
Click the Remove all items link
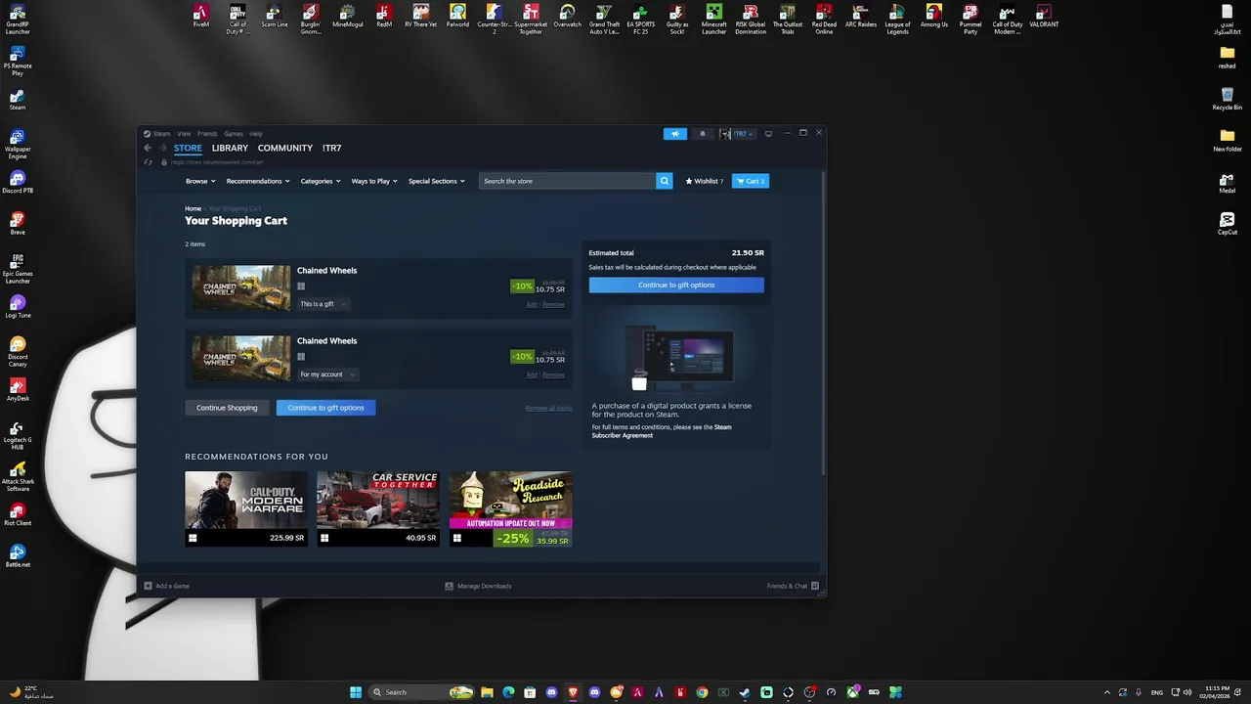(548, 408)
